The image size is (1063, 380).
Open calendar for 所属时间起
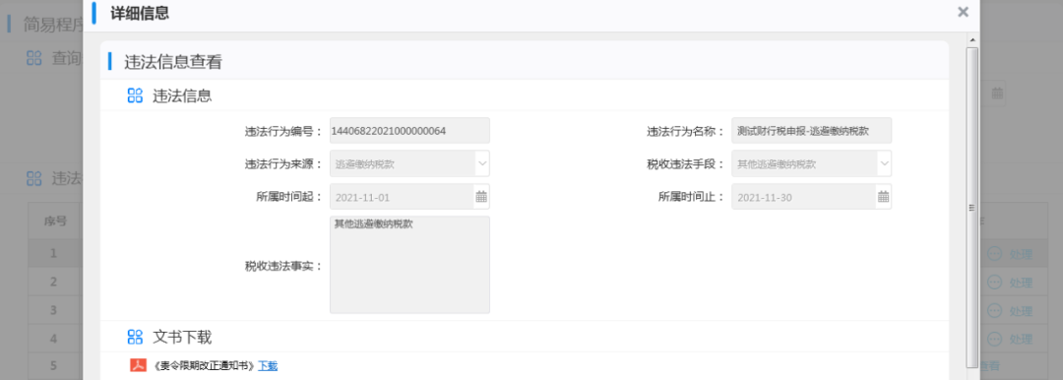[x=480, y=198]
